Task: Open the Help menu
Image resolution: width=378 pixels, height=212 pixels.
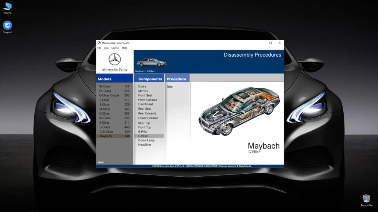Action: click(x=124, y=47)
